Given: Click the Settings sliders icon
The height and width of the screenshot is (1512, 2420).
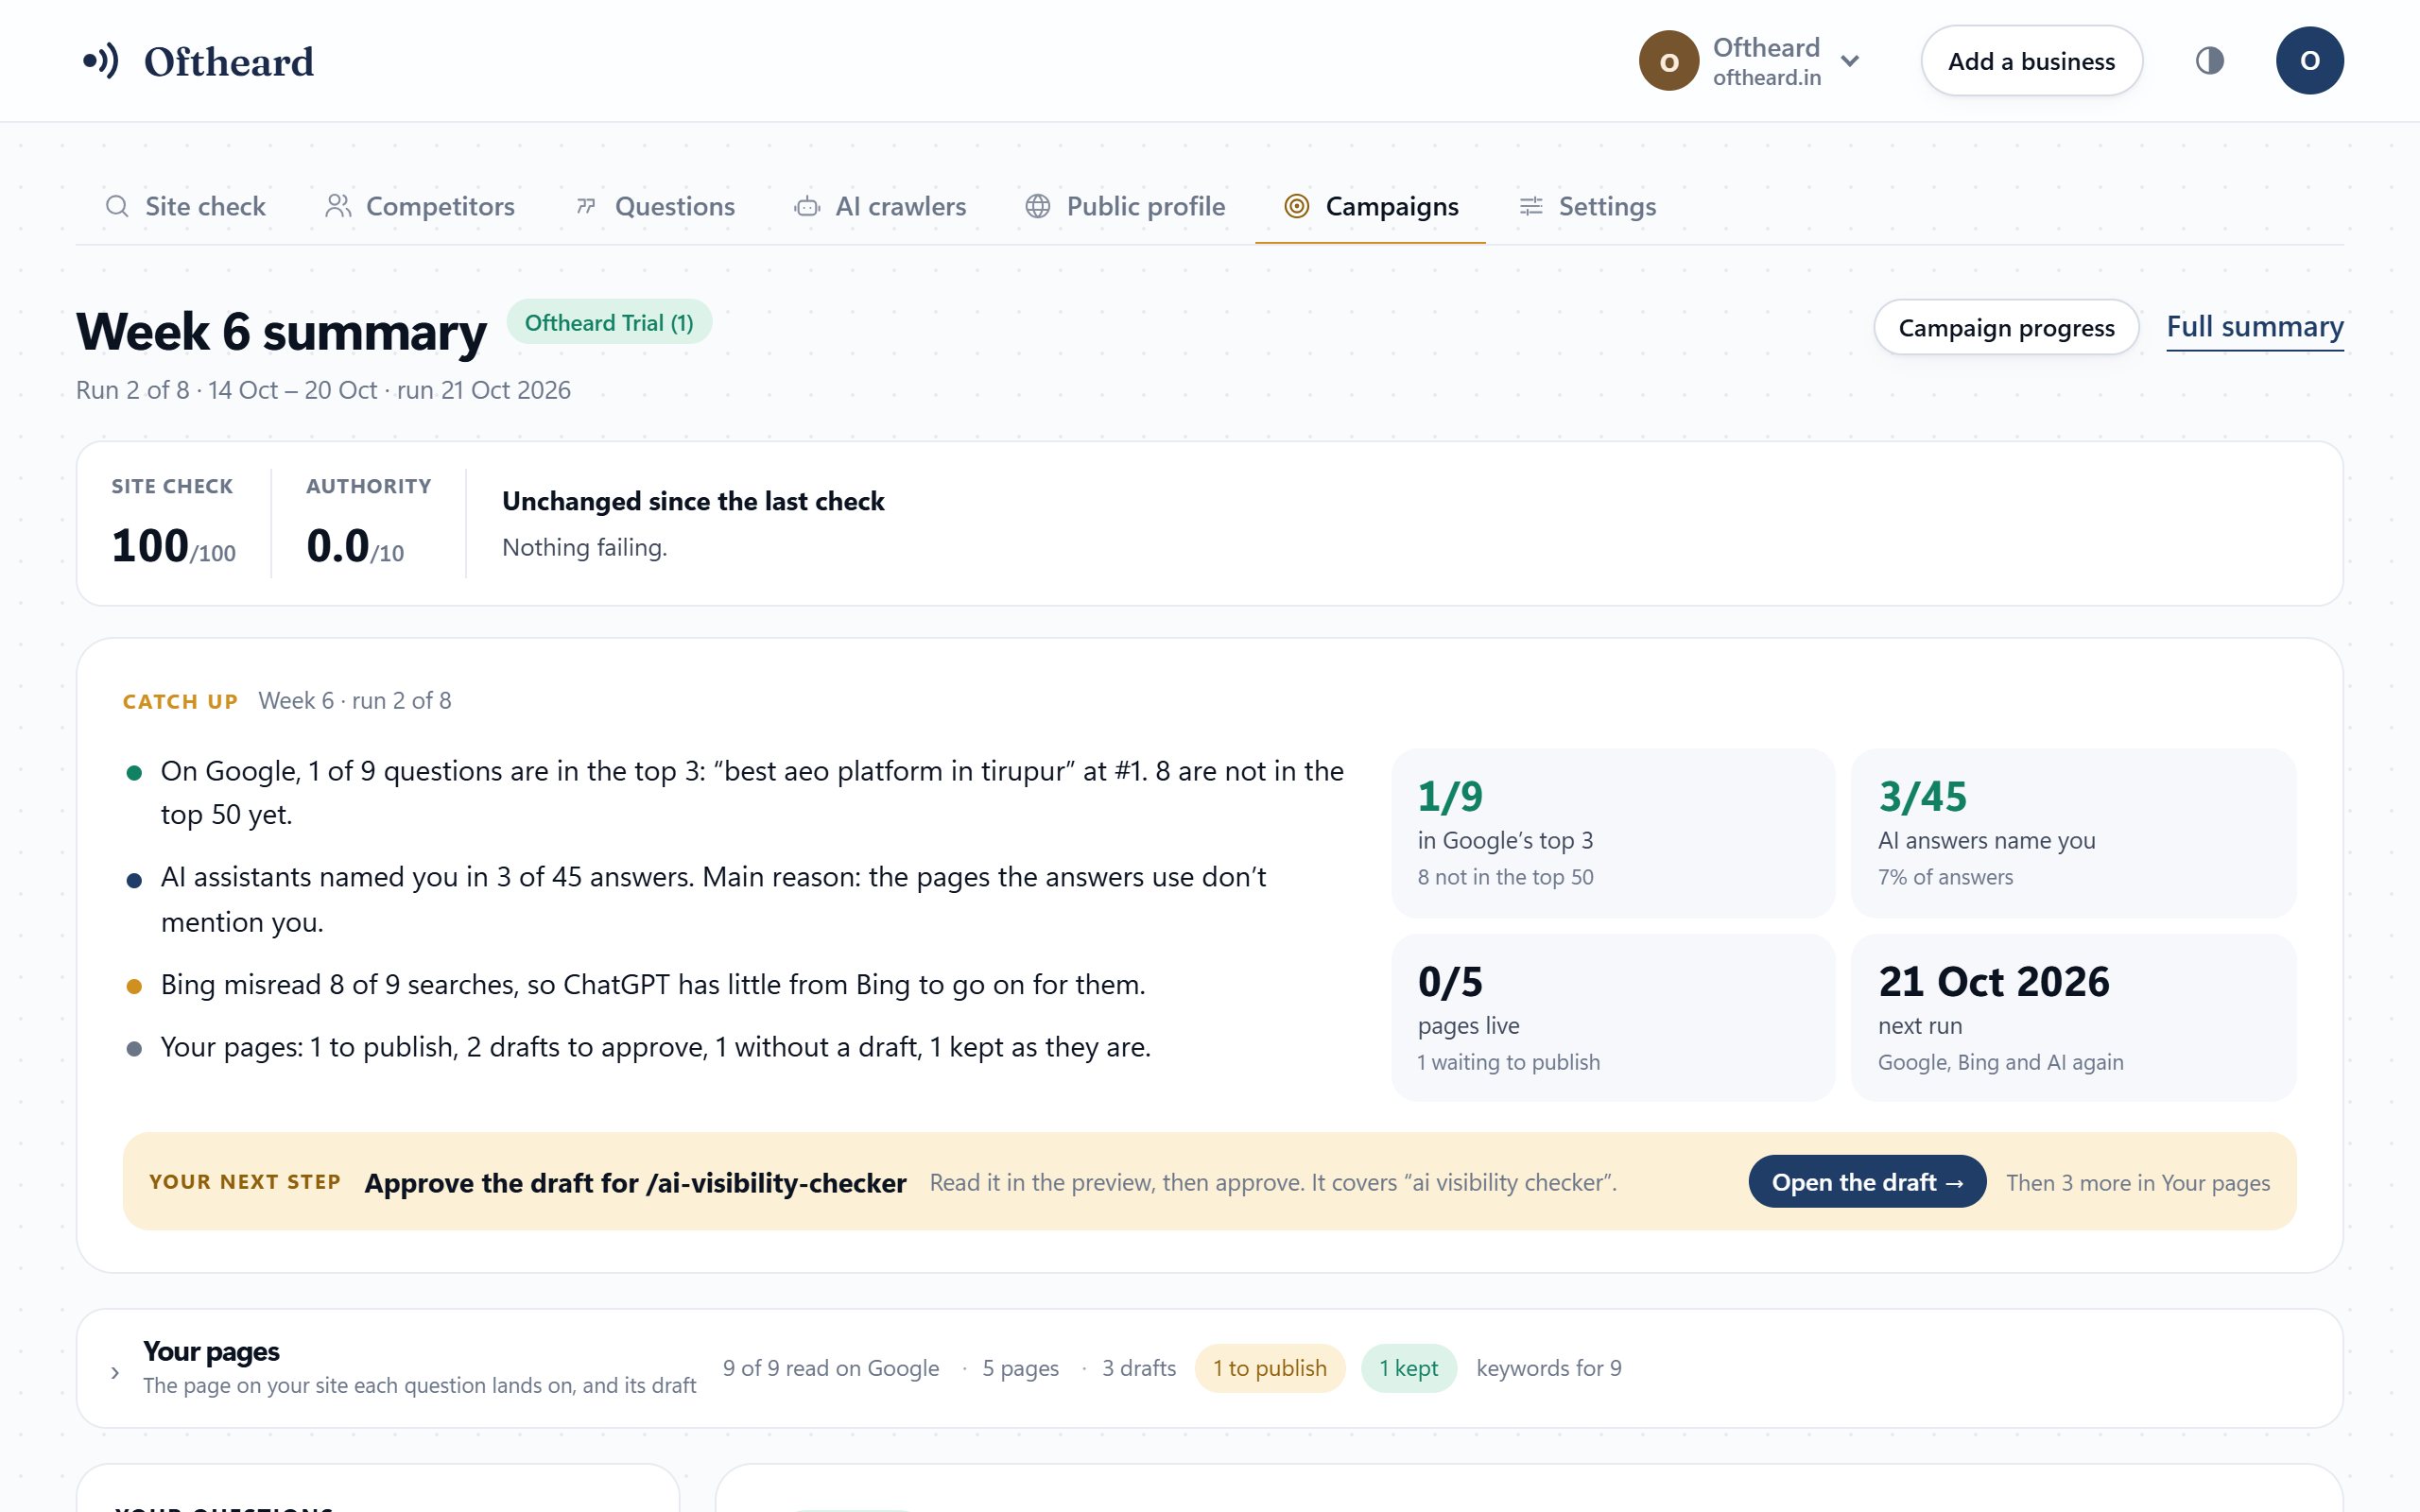Looking at the screenshot, I should [1531, 206].
